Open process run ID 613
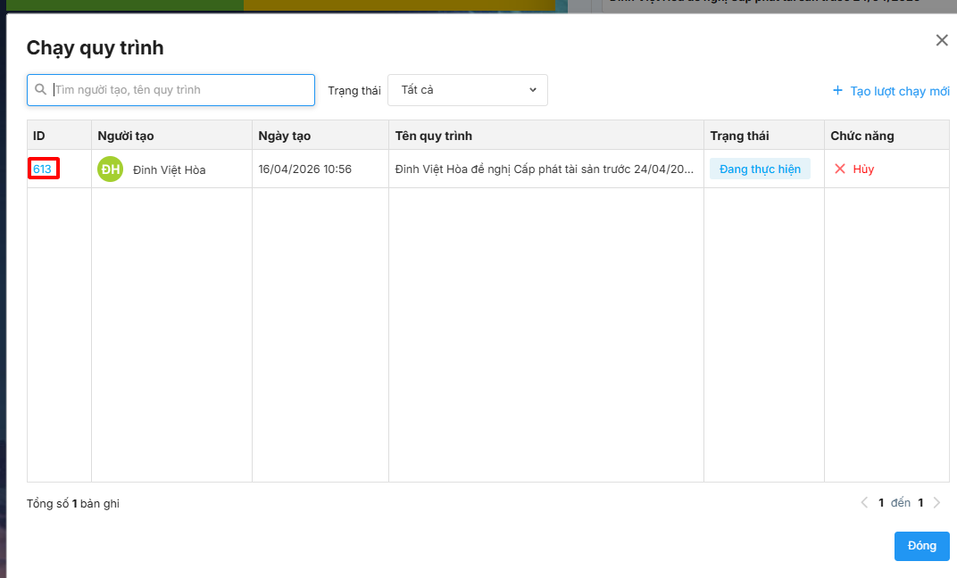The image size is (957, 578). [43, 169]
